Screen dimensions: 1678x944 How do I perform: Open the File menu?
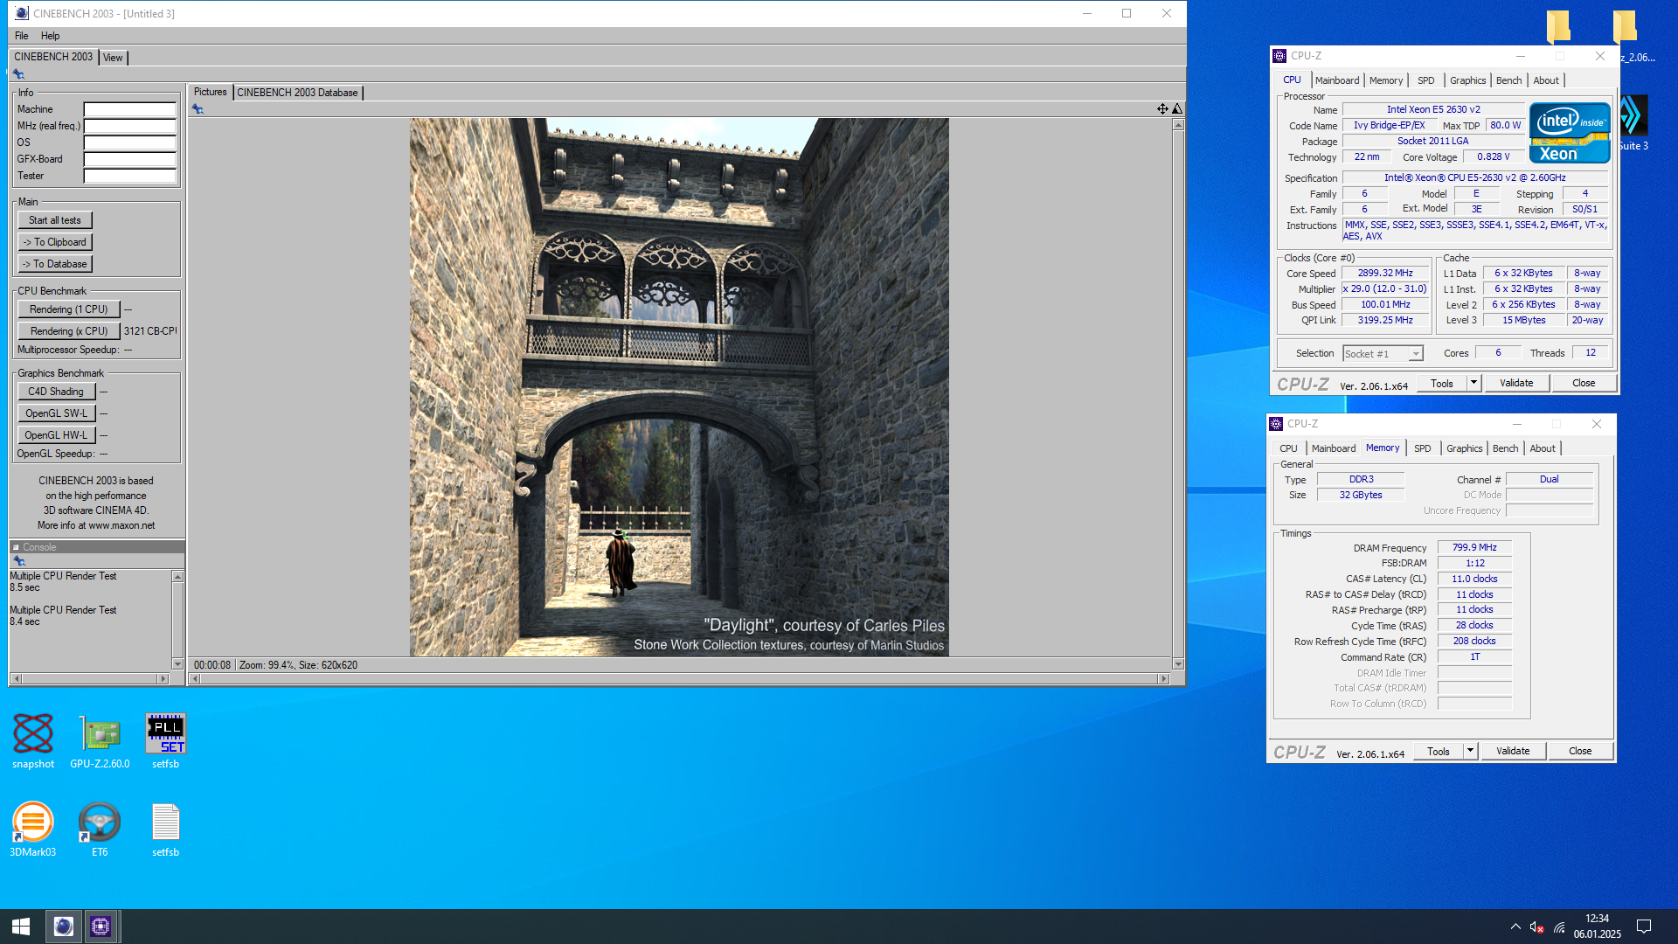[22, 36]
